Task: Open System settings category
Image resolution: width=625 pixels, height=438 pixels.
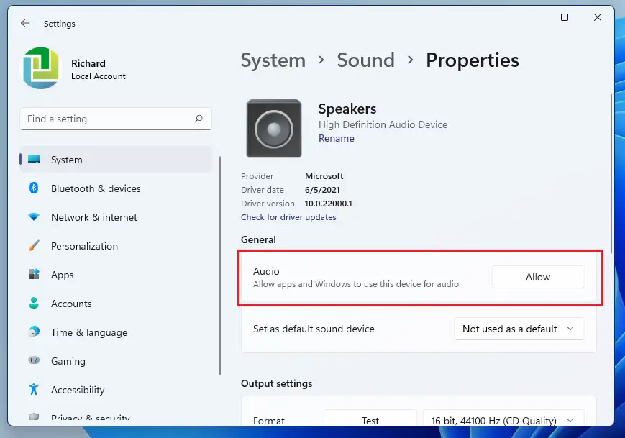Action: pyautogui.click(x=116, y=160)
